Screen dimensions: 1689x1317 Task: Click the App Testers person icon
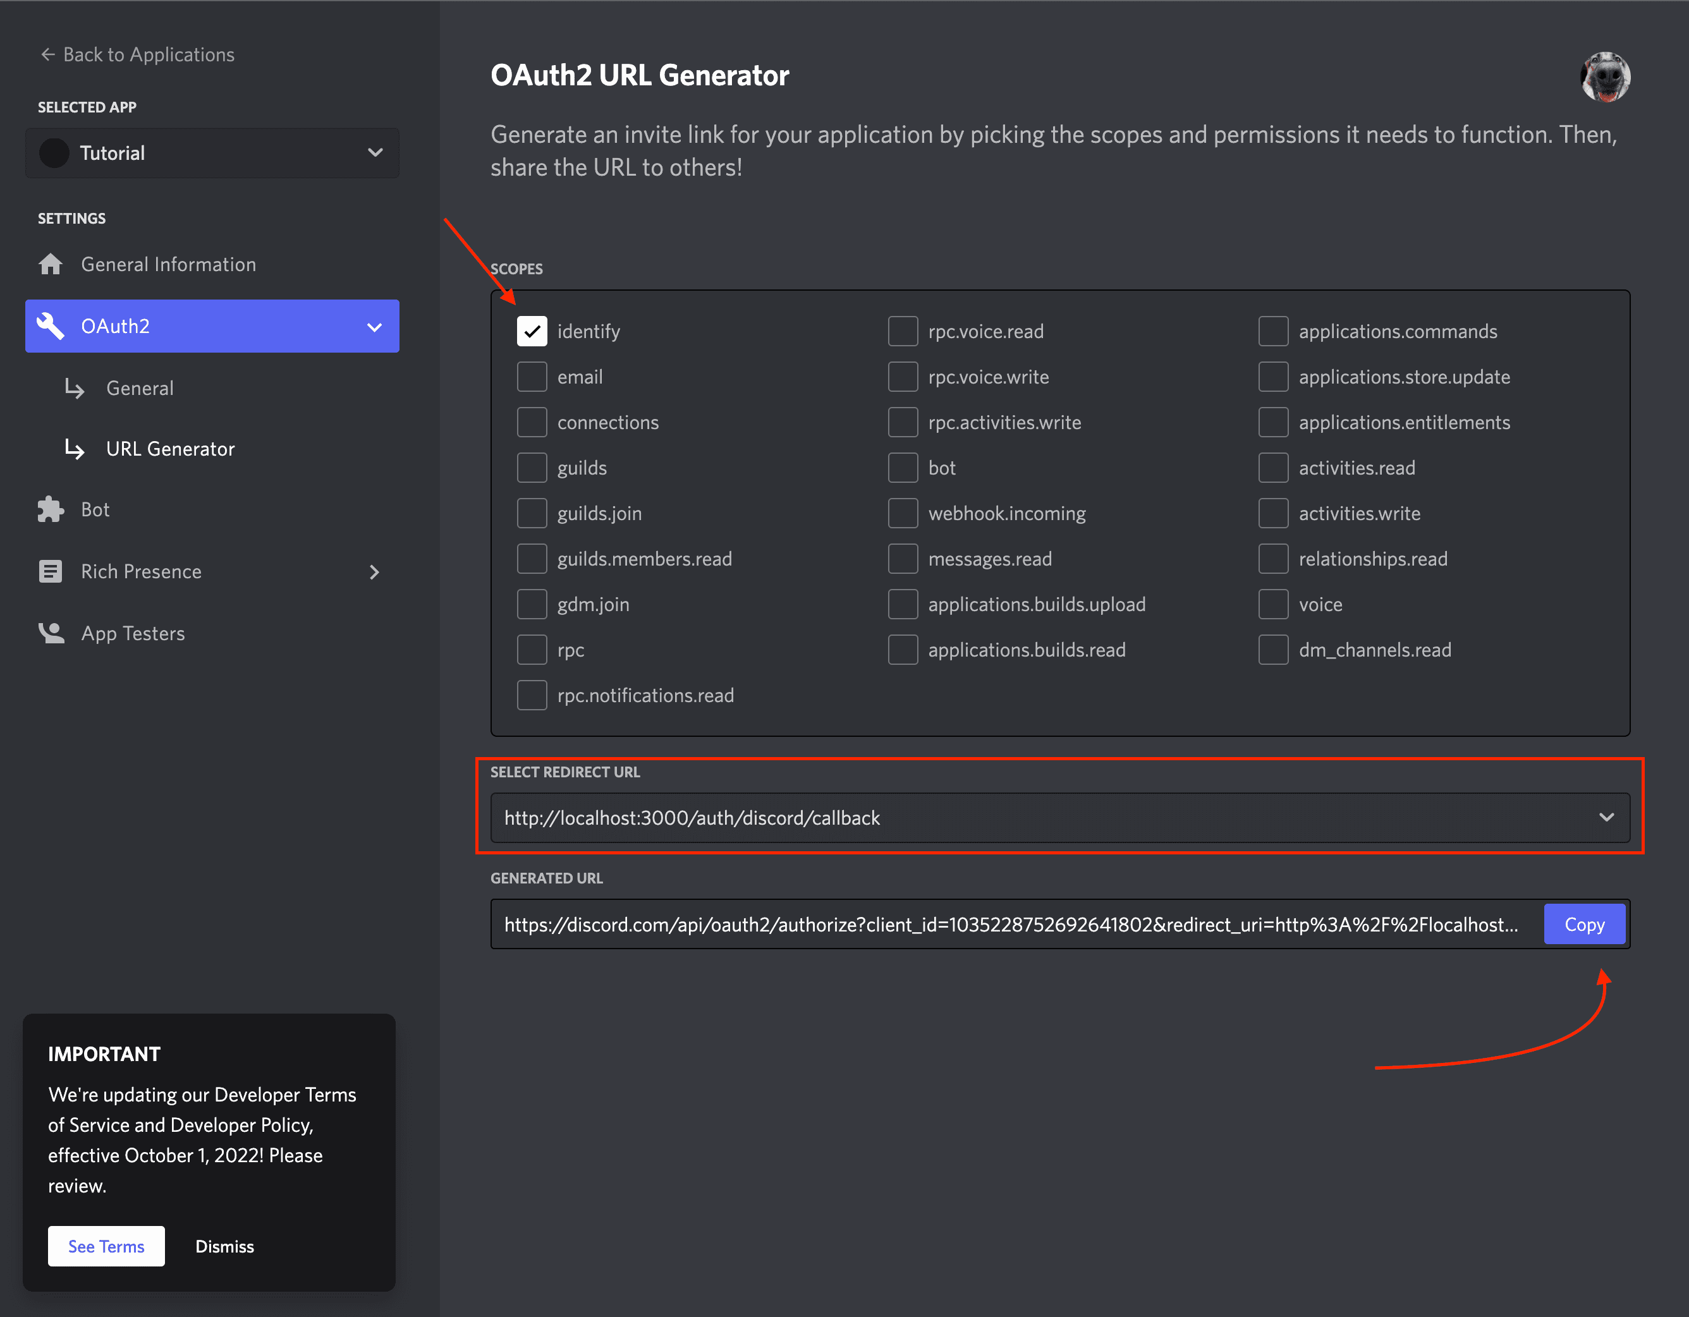pyautogui.click(x=51, y=633)
